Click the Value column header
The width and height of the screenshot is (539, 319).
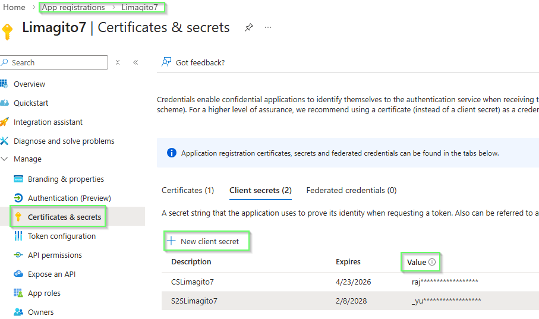[x=417, y=263]
